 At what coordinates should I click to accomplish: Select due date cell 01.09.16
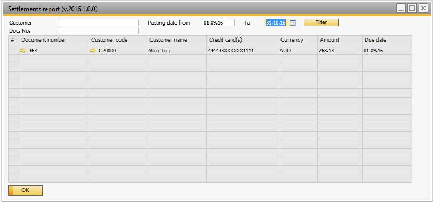(x=387, y=51)
